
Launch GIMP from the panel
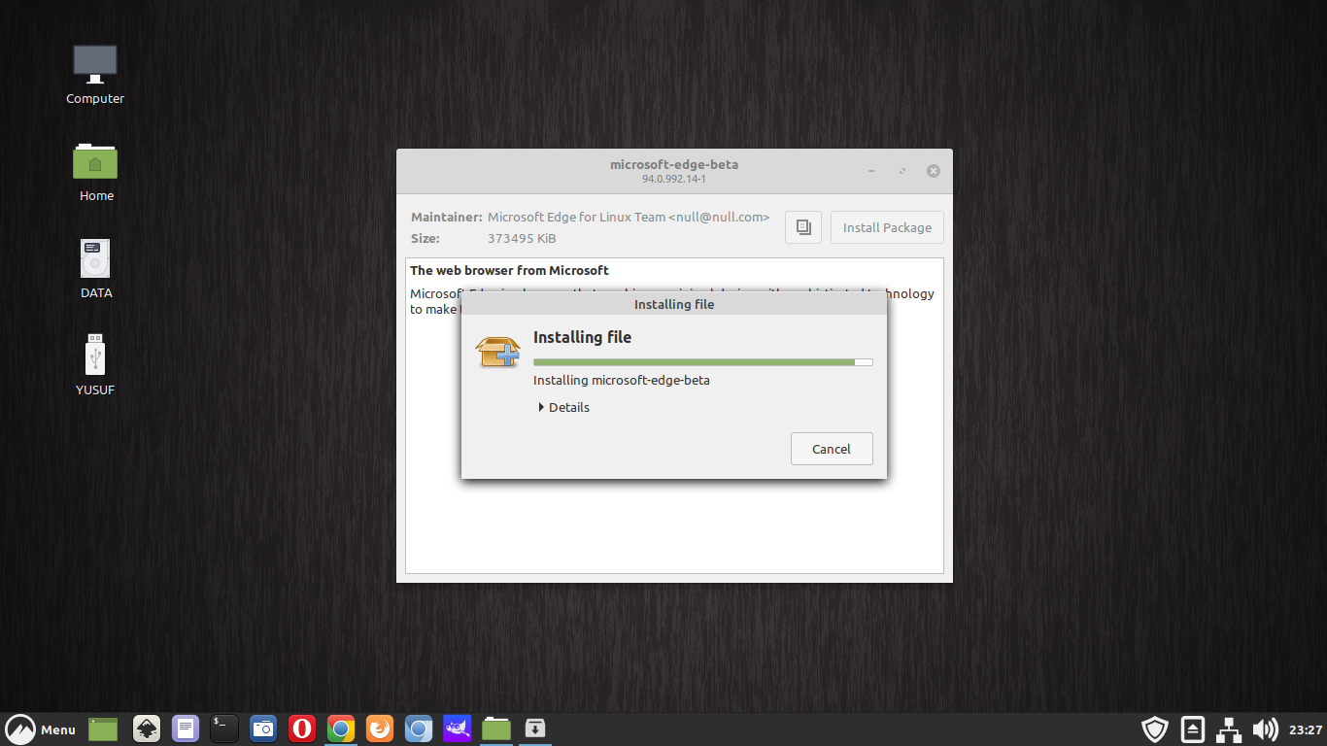pyautogui.click(x=458, y=729)
